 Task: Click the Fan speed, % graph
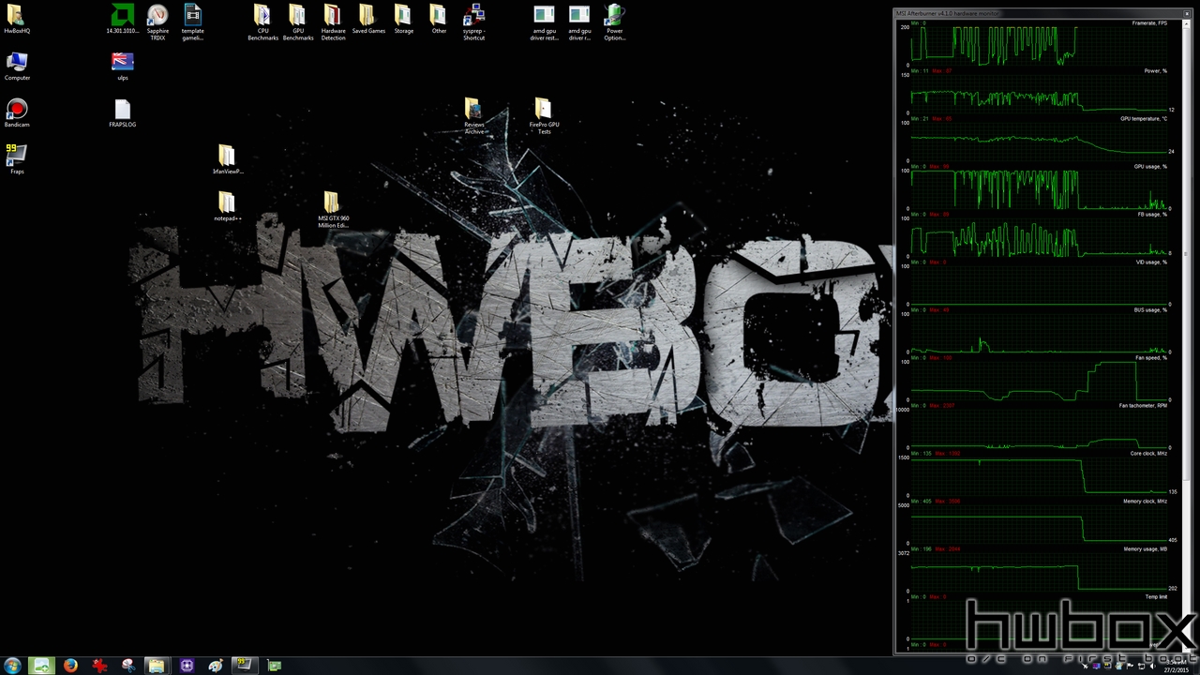click(1039, 381)
